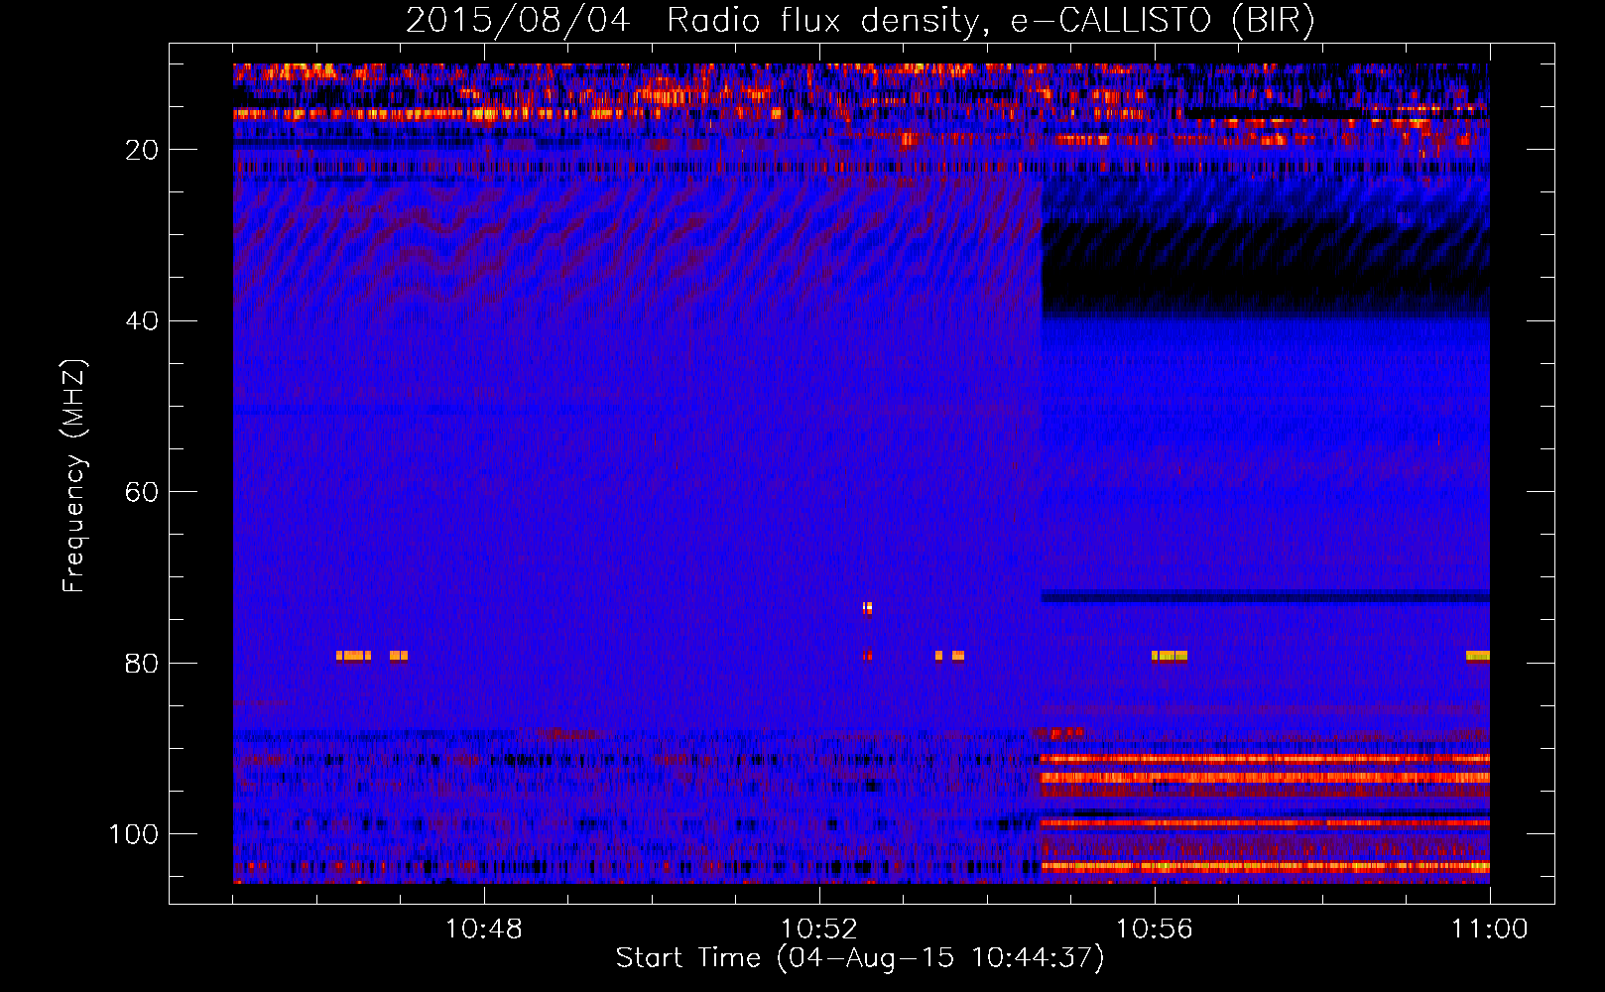Click the 10:48 time tick label

(484, 930)
